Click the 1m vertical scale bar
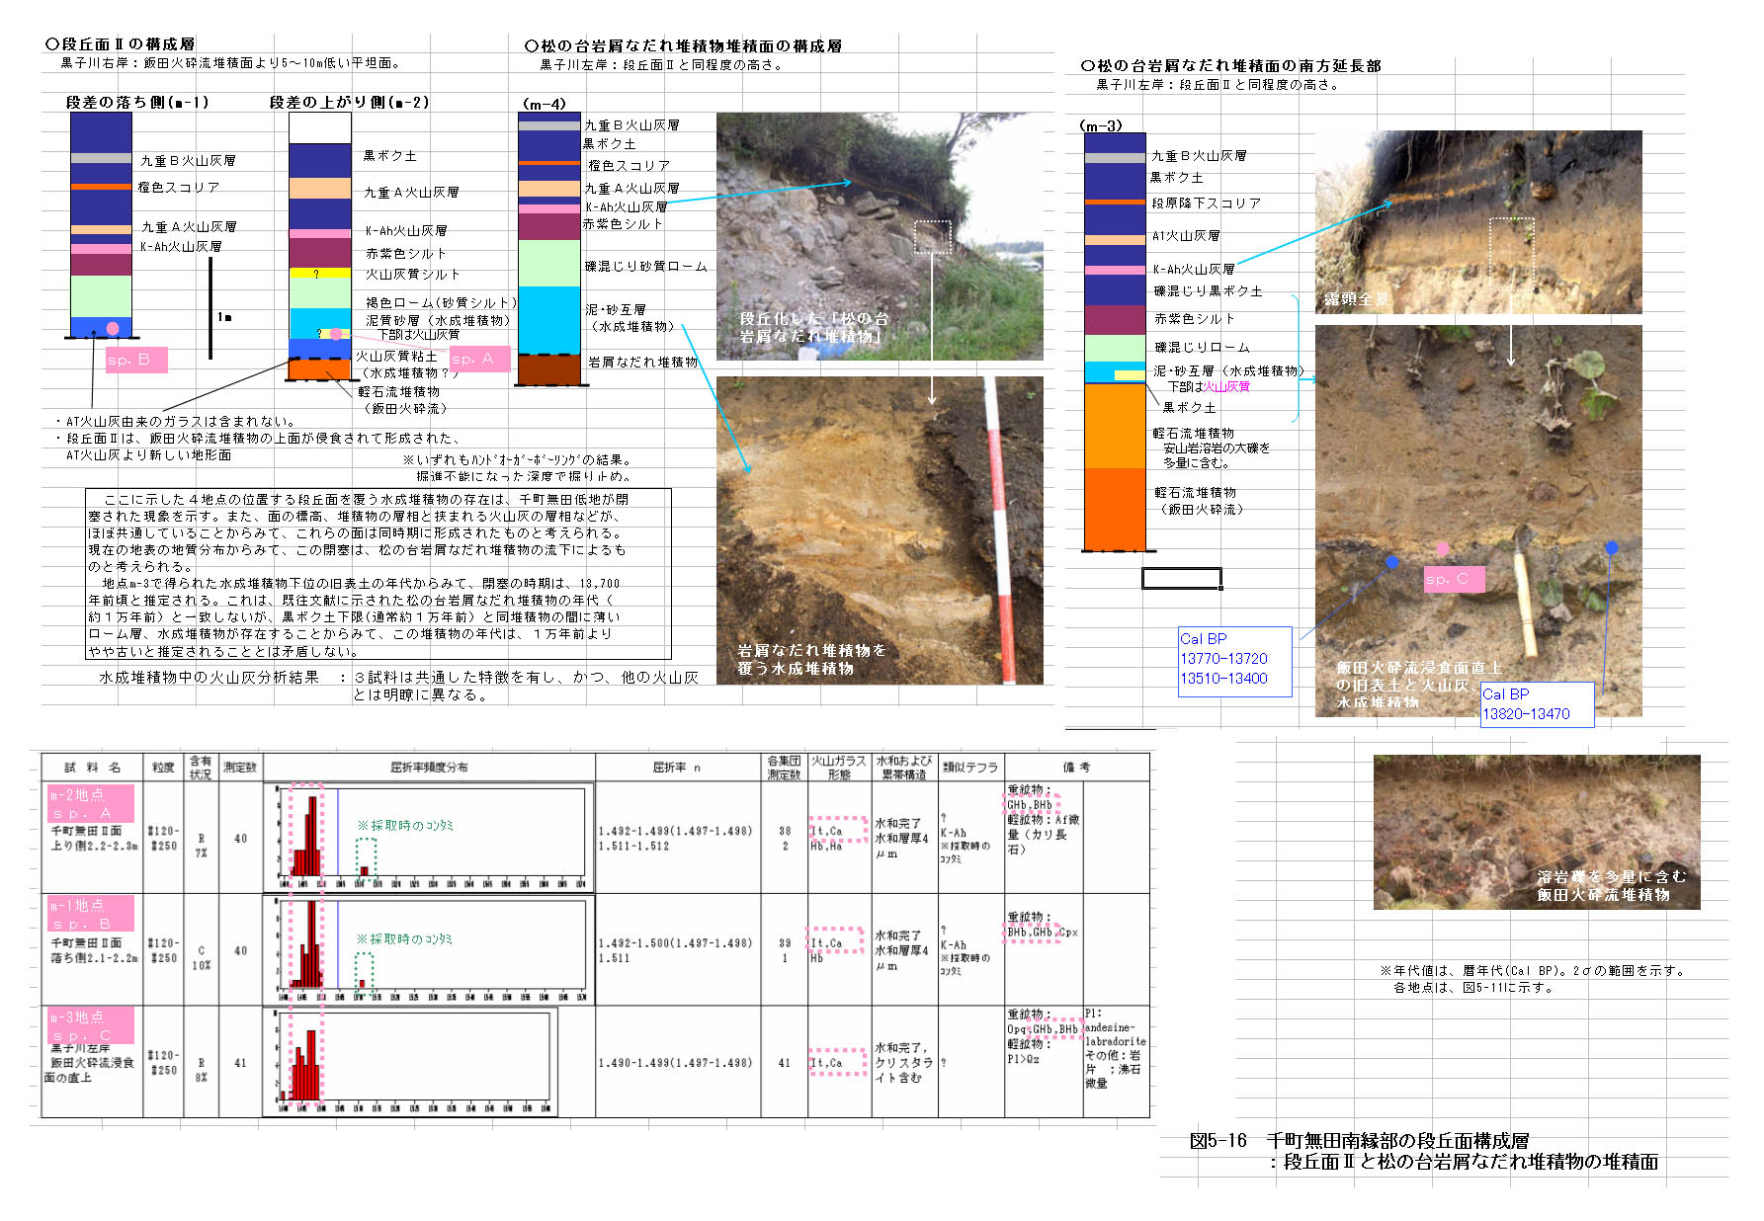Image resolution: width=1764 pixels, height=1221 pixels. tap(210, 308)
